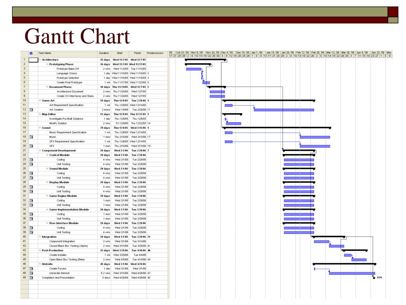The width and height of the screenshot is (406, 305).
Task: Collapse the Game Engine Module group
Action: pos(47,196)
